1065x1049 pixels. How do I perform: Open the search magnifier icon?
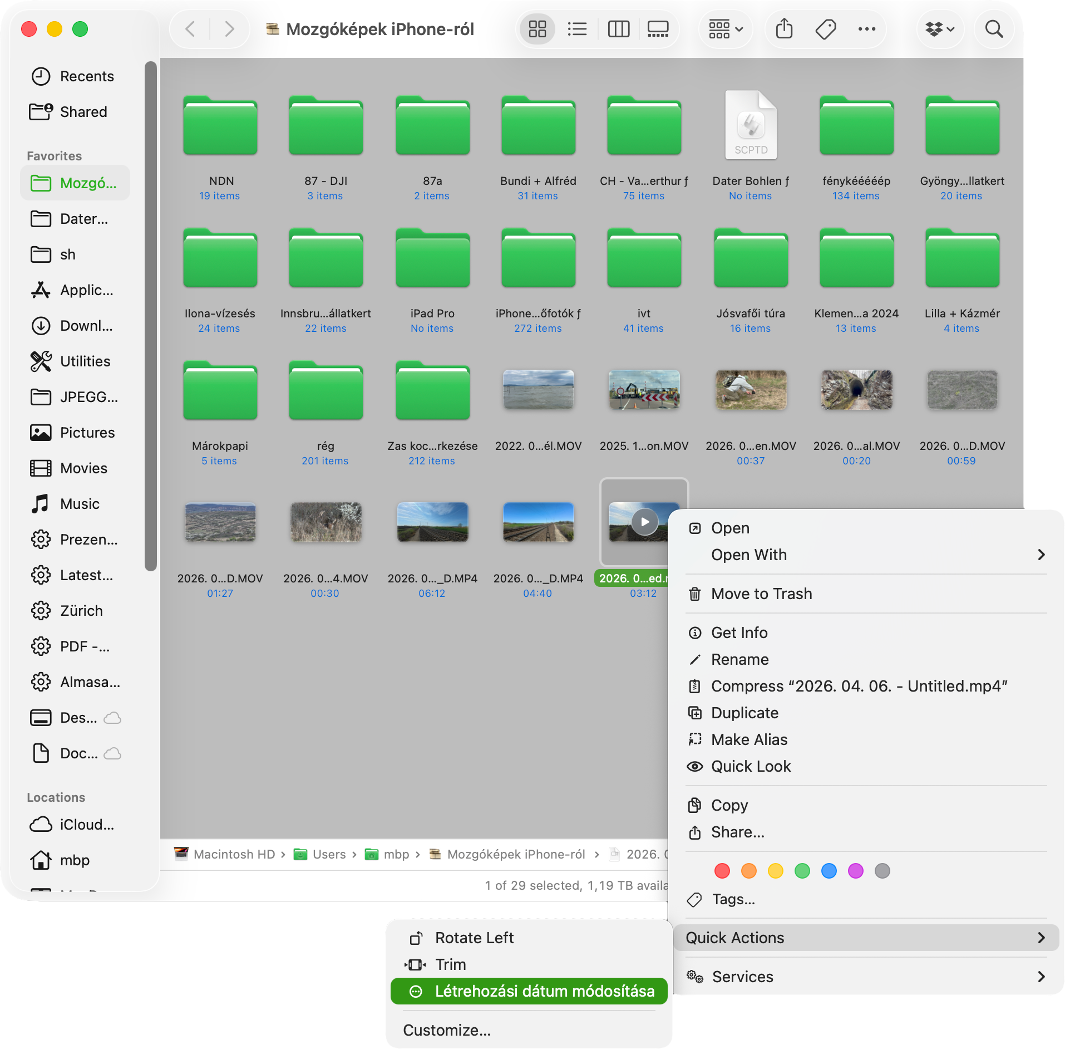pyautogui.click(x=994, y=29)
